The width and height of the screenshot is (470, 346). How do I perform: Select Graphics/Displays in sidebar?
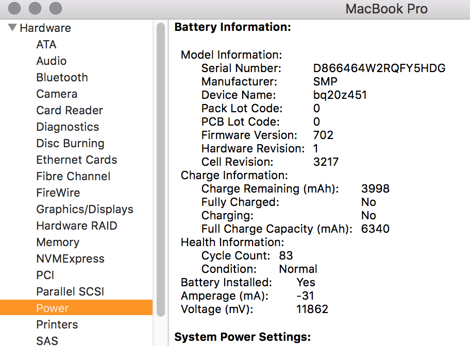point(85,210)
